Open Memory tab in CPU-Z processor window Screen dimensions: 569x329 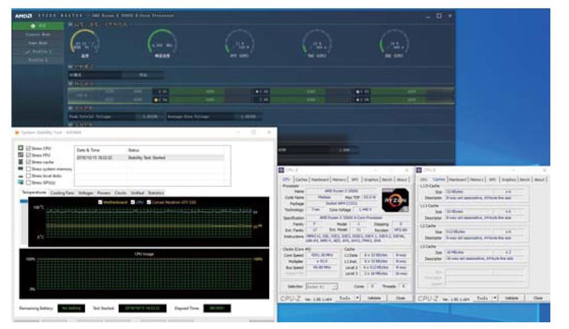[x=339, y=179]
